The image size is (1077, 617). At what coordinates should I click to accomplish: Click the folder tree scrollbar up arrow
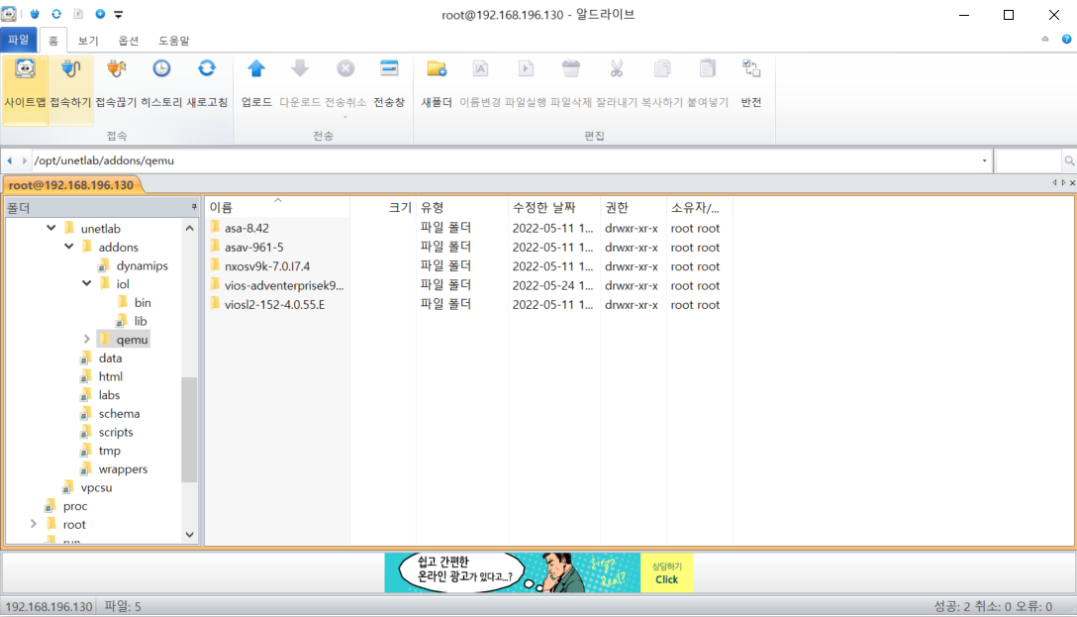[x=190, y=228]
